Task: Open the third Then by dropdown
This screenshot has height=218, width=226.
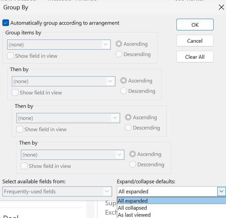Action: (73, 155)
